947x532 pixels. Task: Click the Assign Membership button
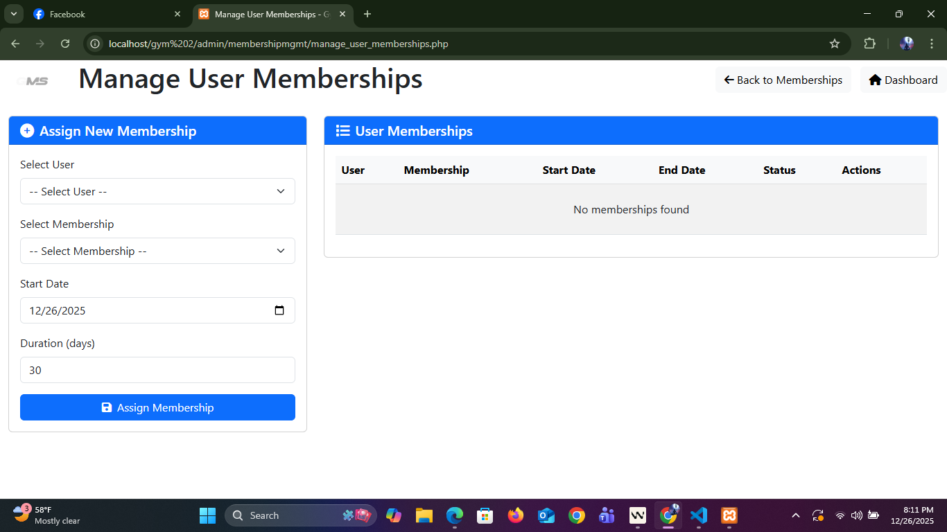tap(157, 407)
